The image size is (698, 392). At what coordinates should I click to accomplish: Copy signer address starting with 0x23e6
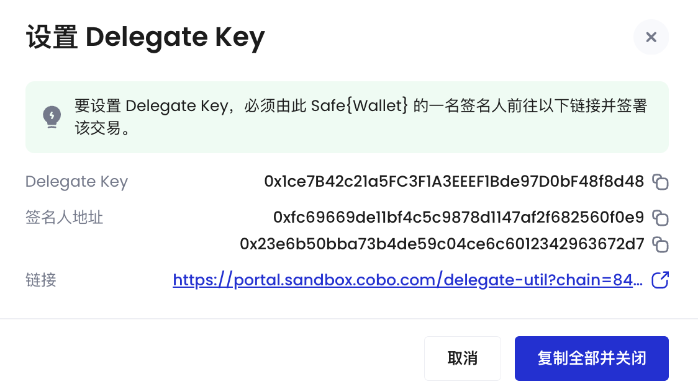660,244
